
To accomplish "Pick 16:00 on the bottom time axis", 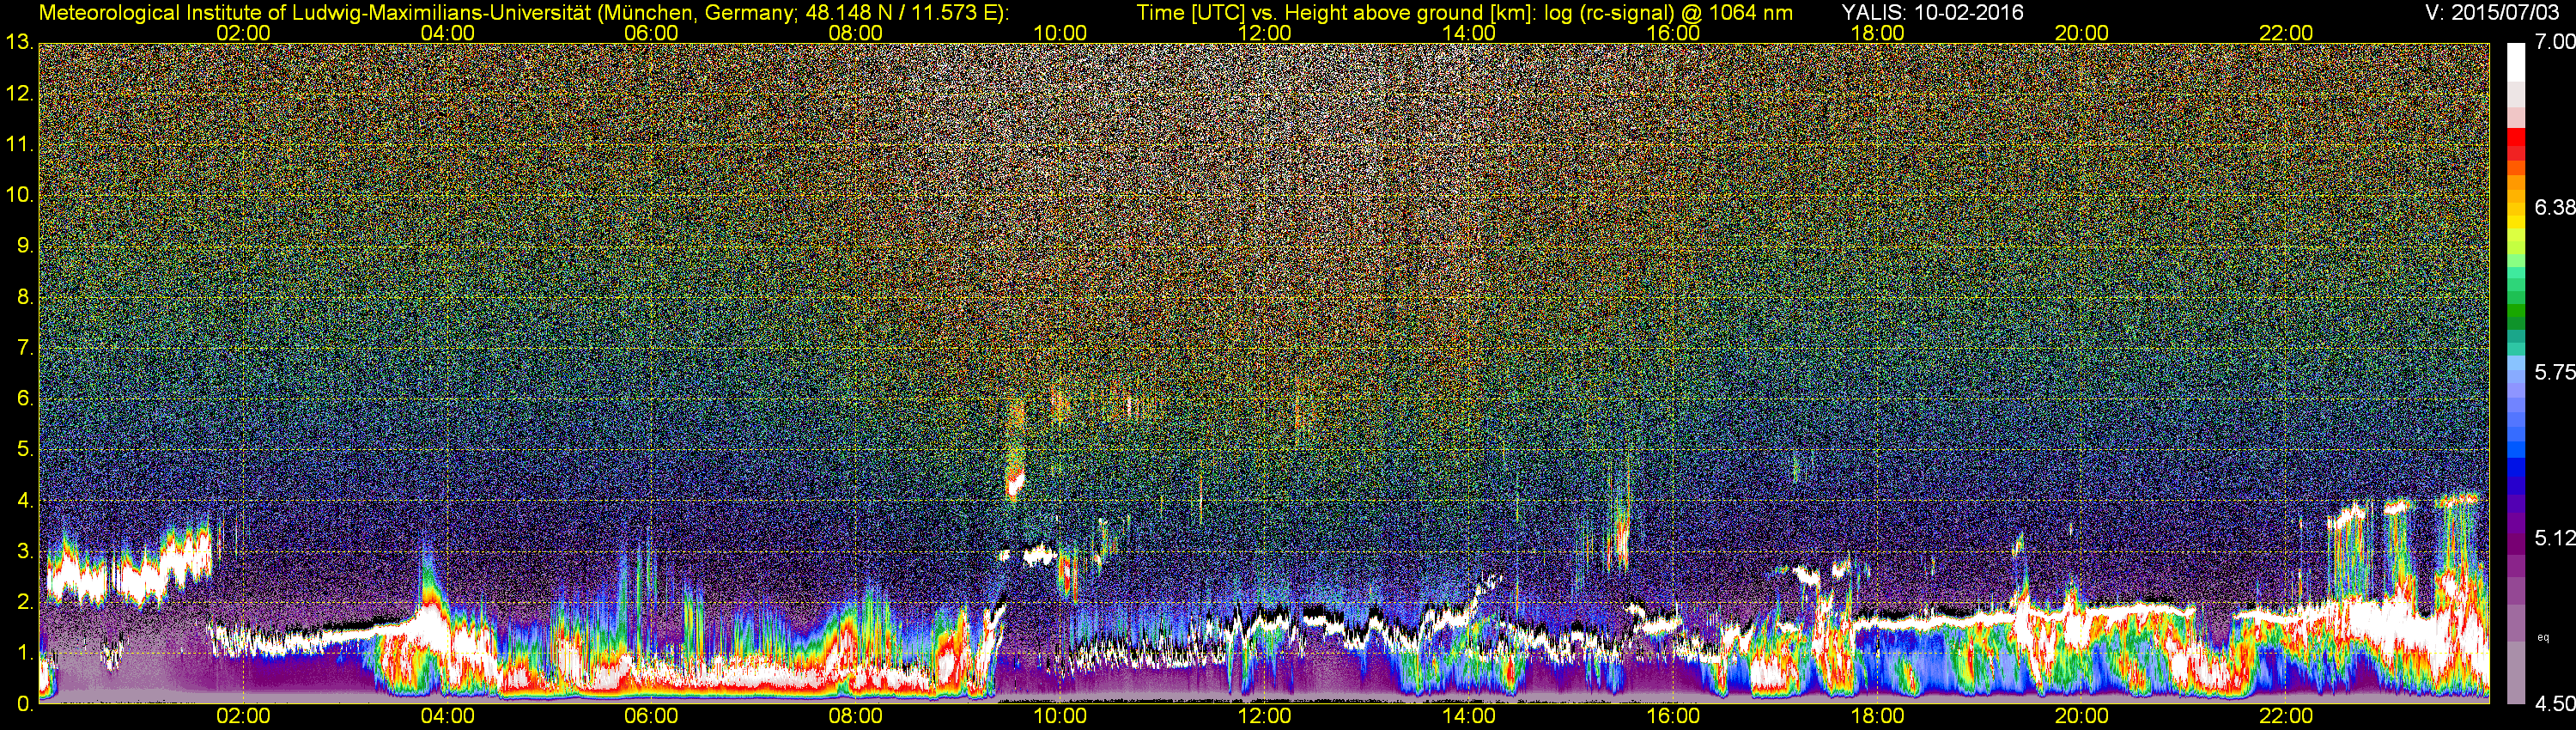I will [x=1673, y=717].
